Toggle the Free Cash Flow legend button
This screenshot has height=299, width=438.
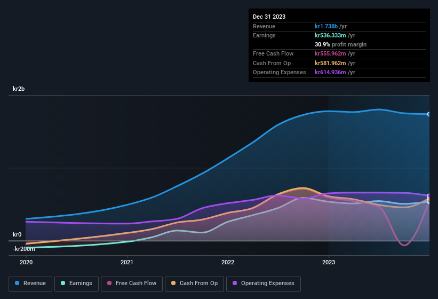[132, 284]
